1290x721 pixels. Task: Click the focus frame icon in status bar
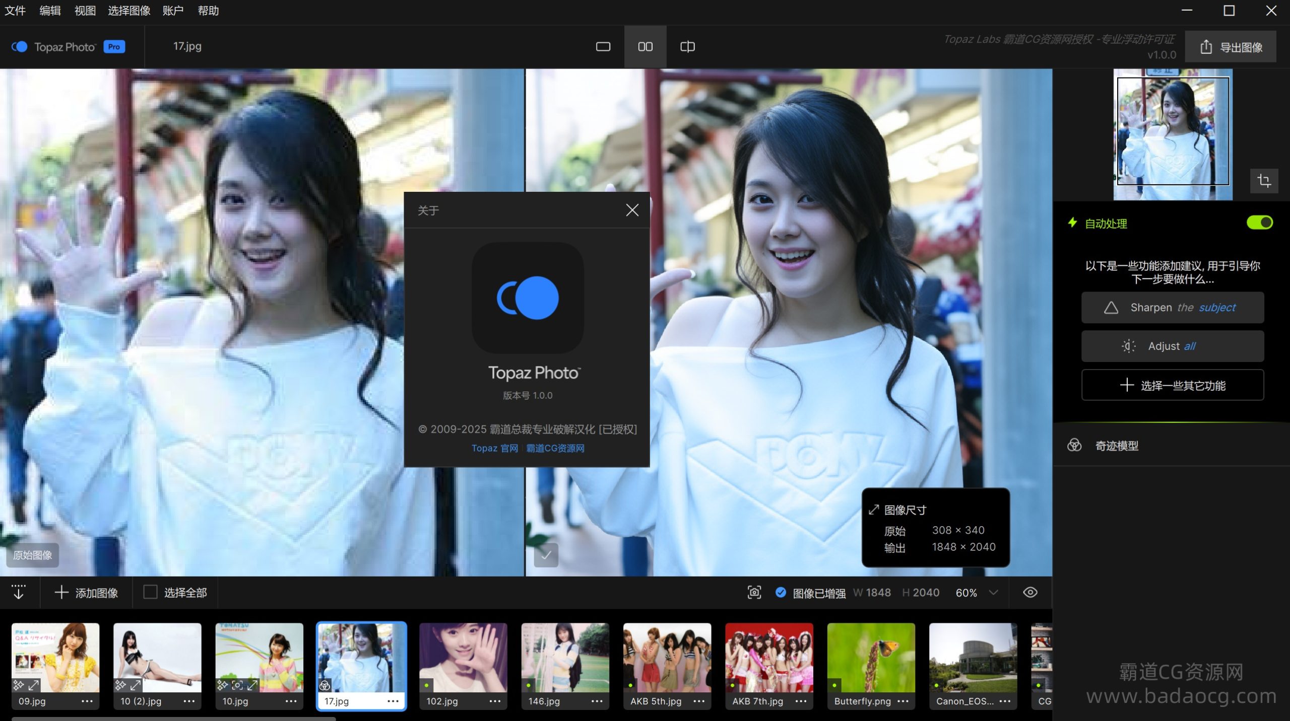[754, 593]
